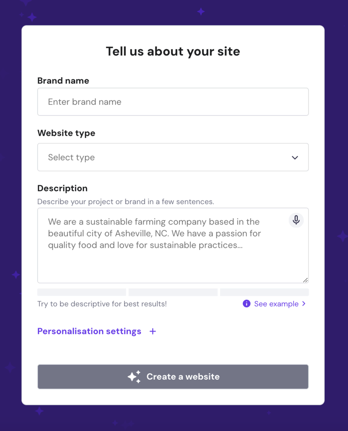Screen dimensions: 348x431
Task: Click the right chevron after See example
Action: click(304, 304)
